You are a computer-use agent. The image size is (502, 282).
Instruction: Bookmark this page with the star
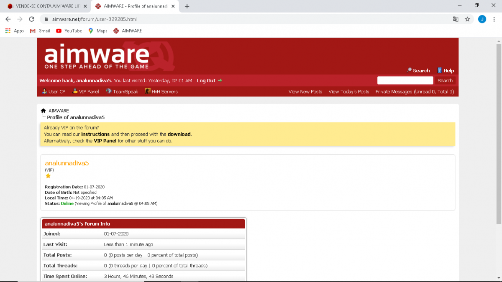tap(467, 19)
